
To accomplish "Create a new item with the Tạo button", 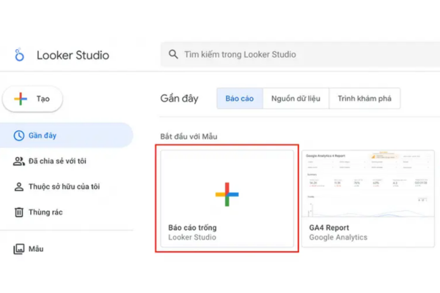I will click(32, 99).
